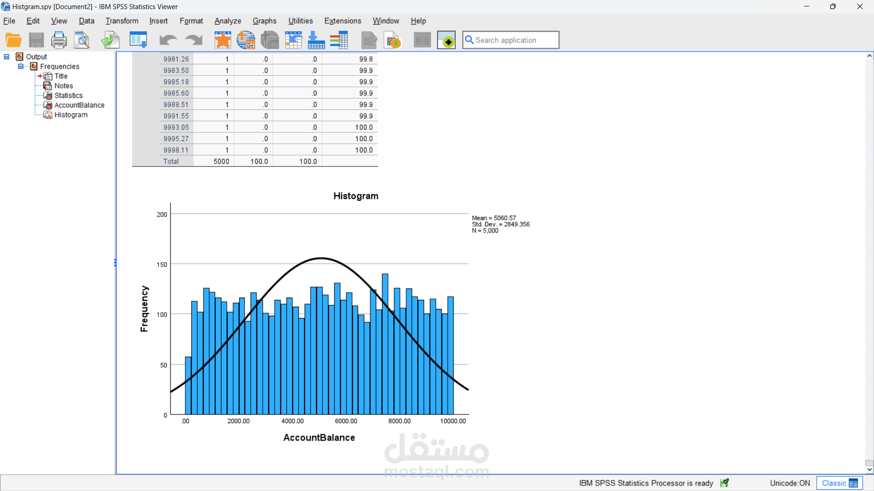874x491 pixels.
Task: Click the Go to Data star icon
Action: (x=223, y=40)
